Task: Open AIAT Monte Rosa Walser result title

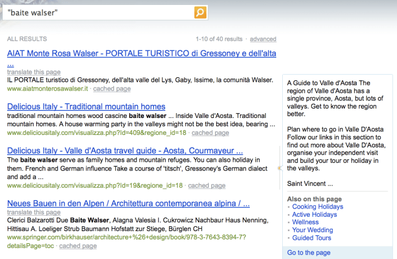Action: 142,53
